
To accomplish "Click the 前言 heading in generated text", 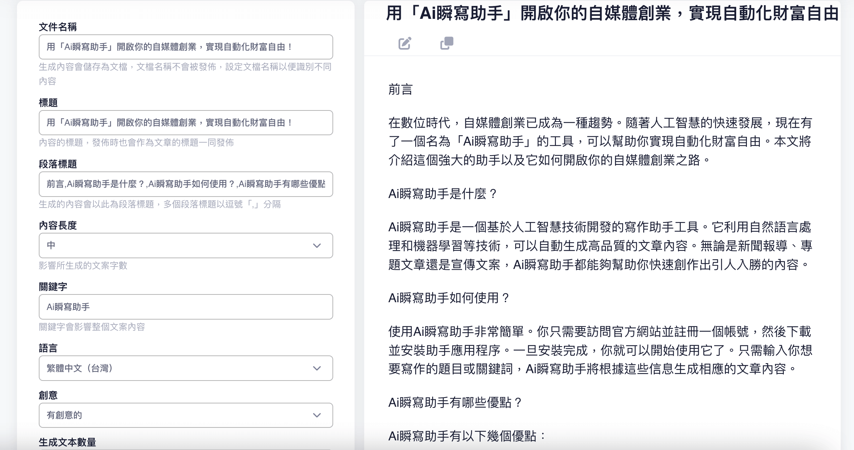I will [400, 90].
